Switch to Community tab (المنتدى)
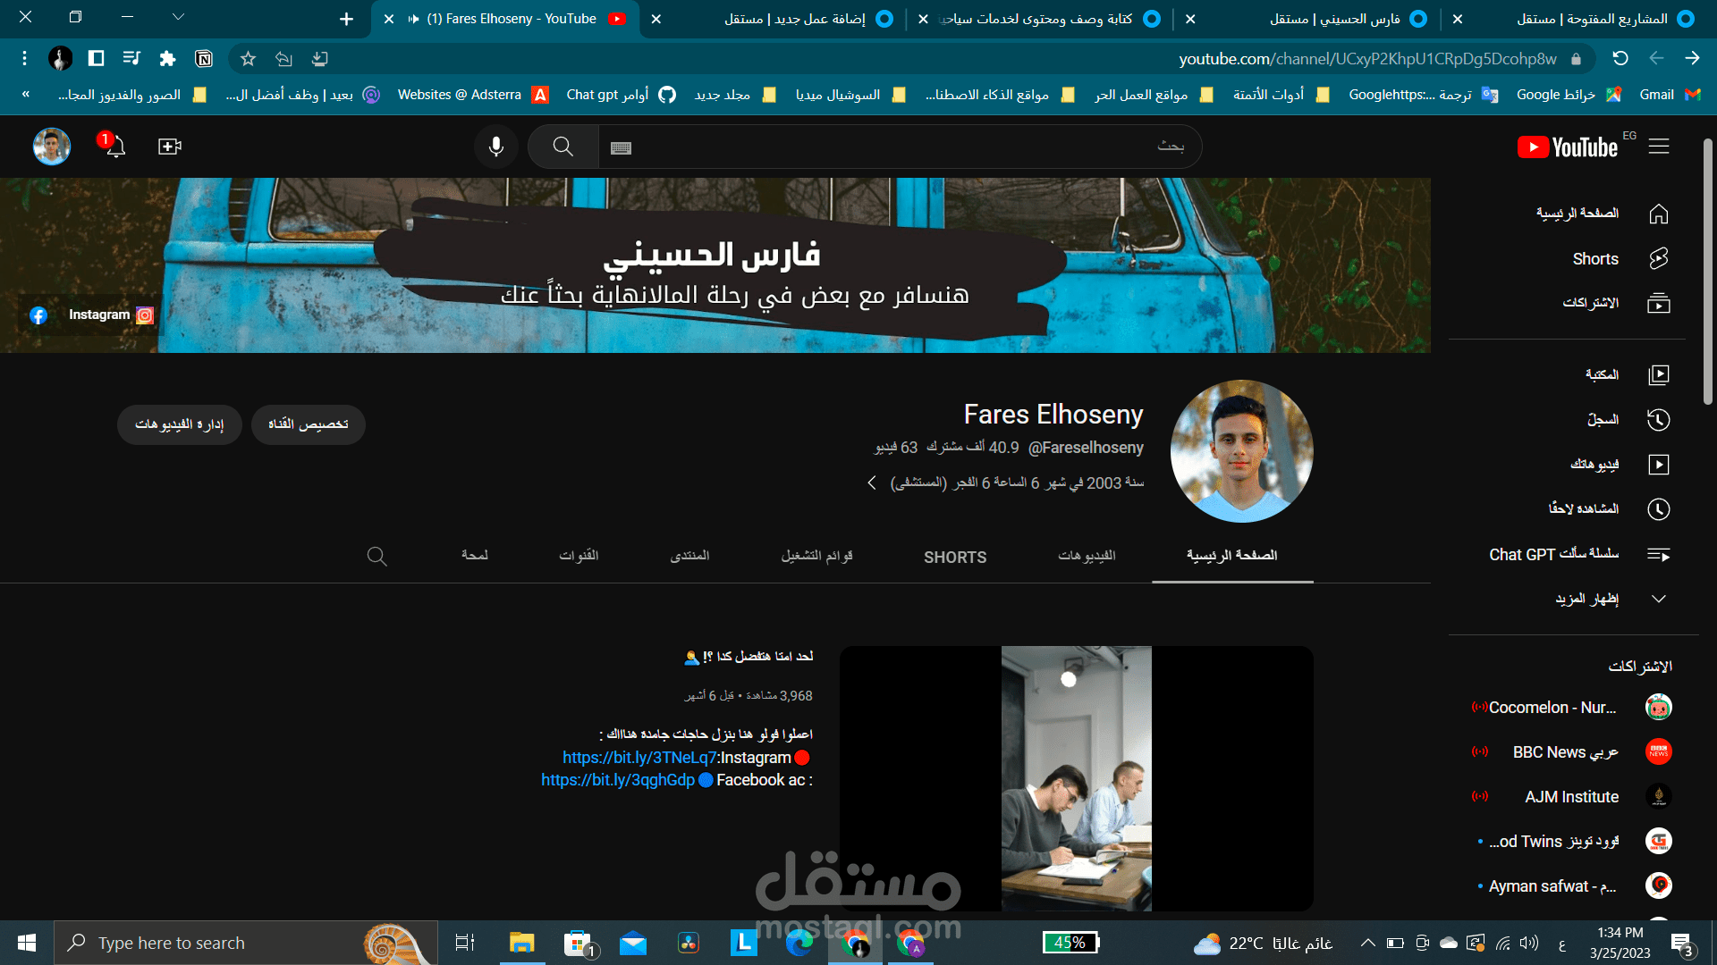The width and height of the screenshot is (1717, 965). (689, 556)
